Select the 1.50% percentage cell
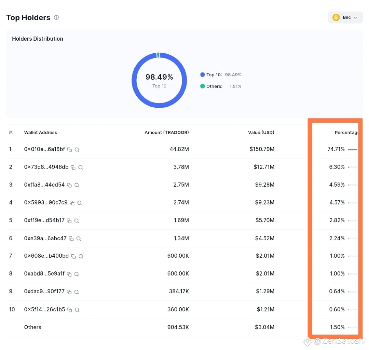The image size is (369, 350). point(337,327)
